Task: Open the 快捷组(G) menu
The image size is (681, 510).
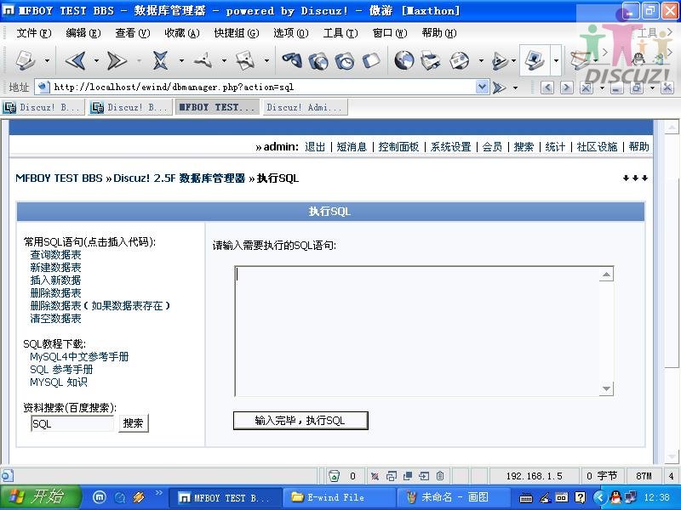Action: point(237,33)
